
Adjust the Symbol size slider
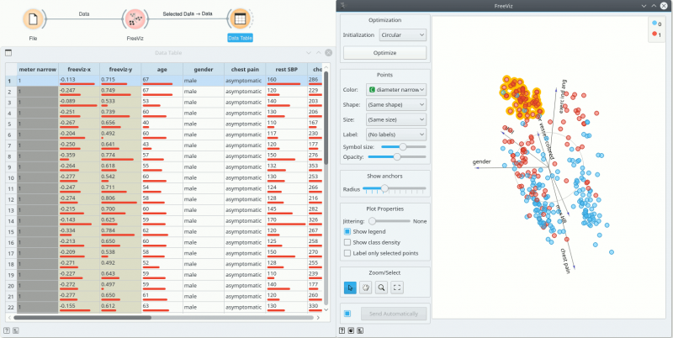404,146
